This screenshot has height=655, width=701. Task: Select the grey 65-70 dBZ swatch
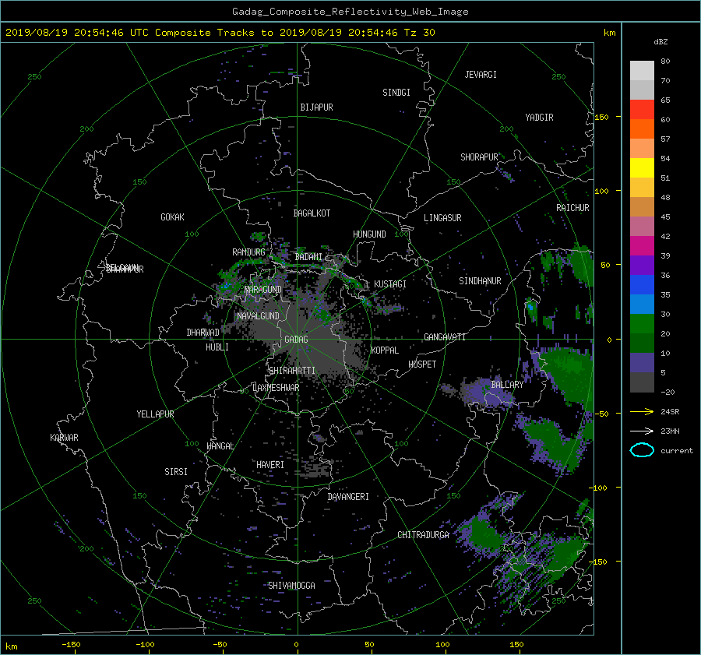[x=642, y=90]
